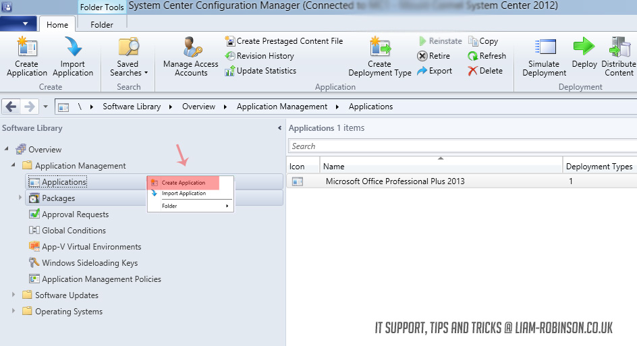Collapse the Overview tree node

click(7, 149)
